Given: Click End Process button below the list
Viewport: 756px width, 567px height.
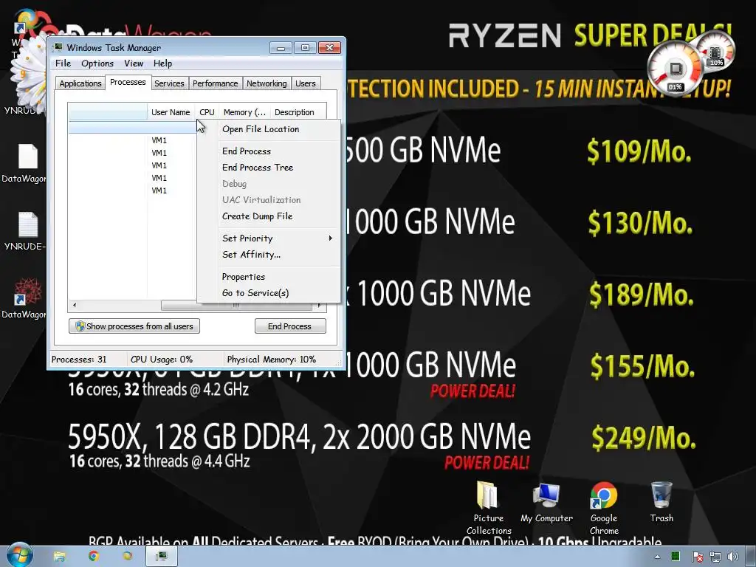Looking at the screenshot, I should (289, 326).
